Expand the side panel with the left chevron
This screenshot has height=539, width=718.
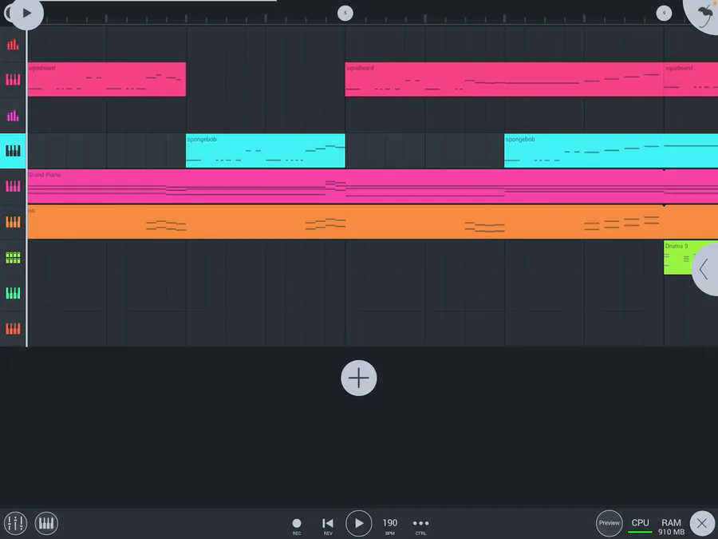[x=705, y=270]
